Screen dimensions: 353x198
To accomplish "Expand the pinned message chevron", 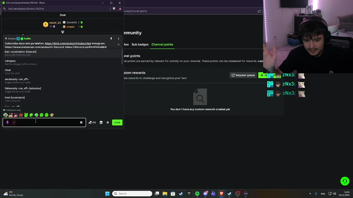I will click(x=119, y=44).
